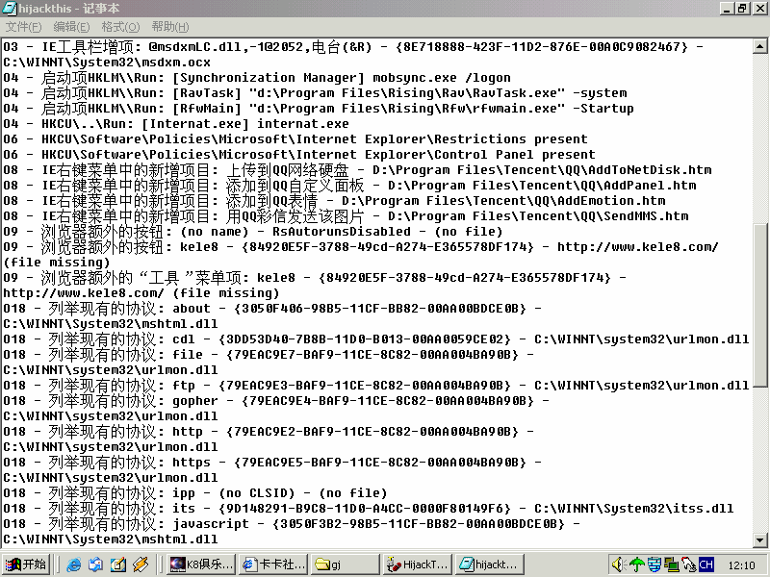Click the 12:10 system clock

pos(741,565)
